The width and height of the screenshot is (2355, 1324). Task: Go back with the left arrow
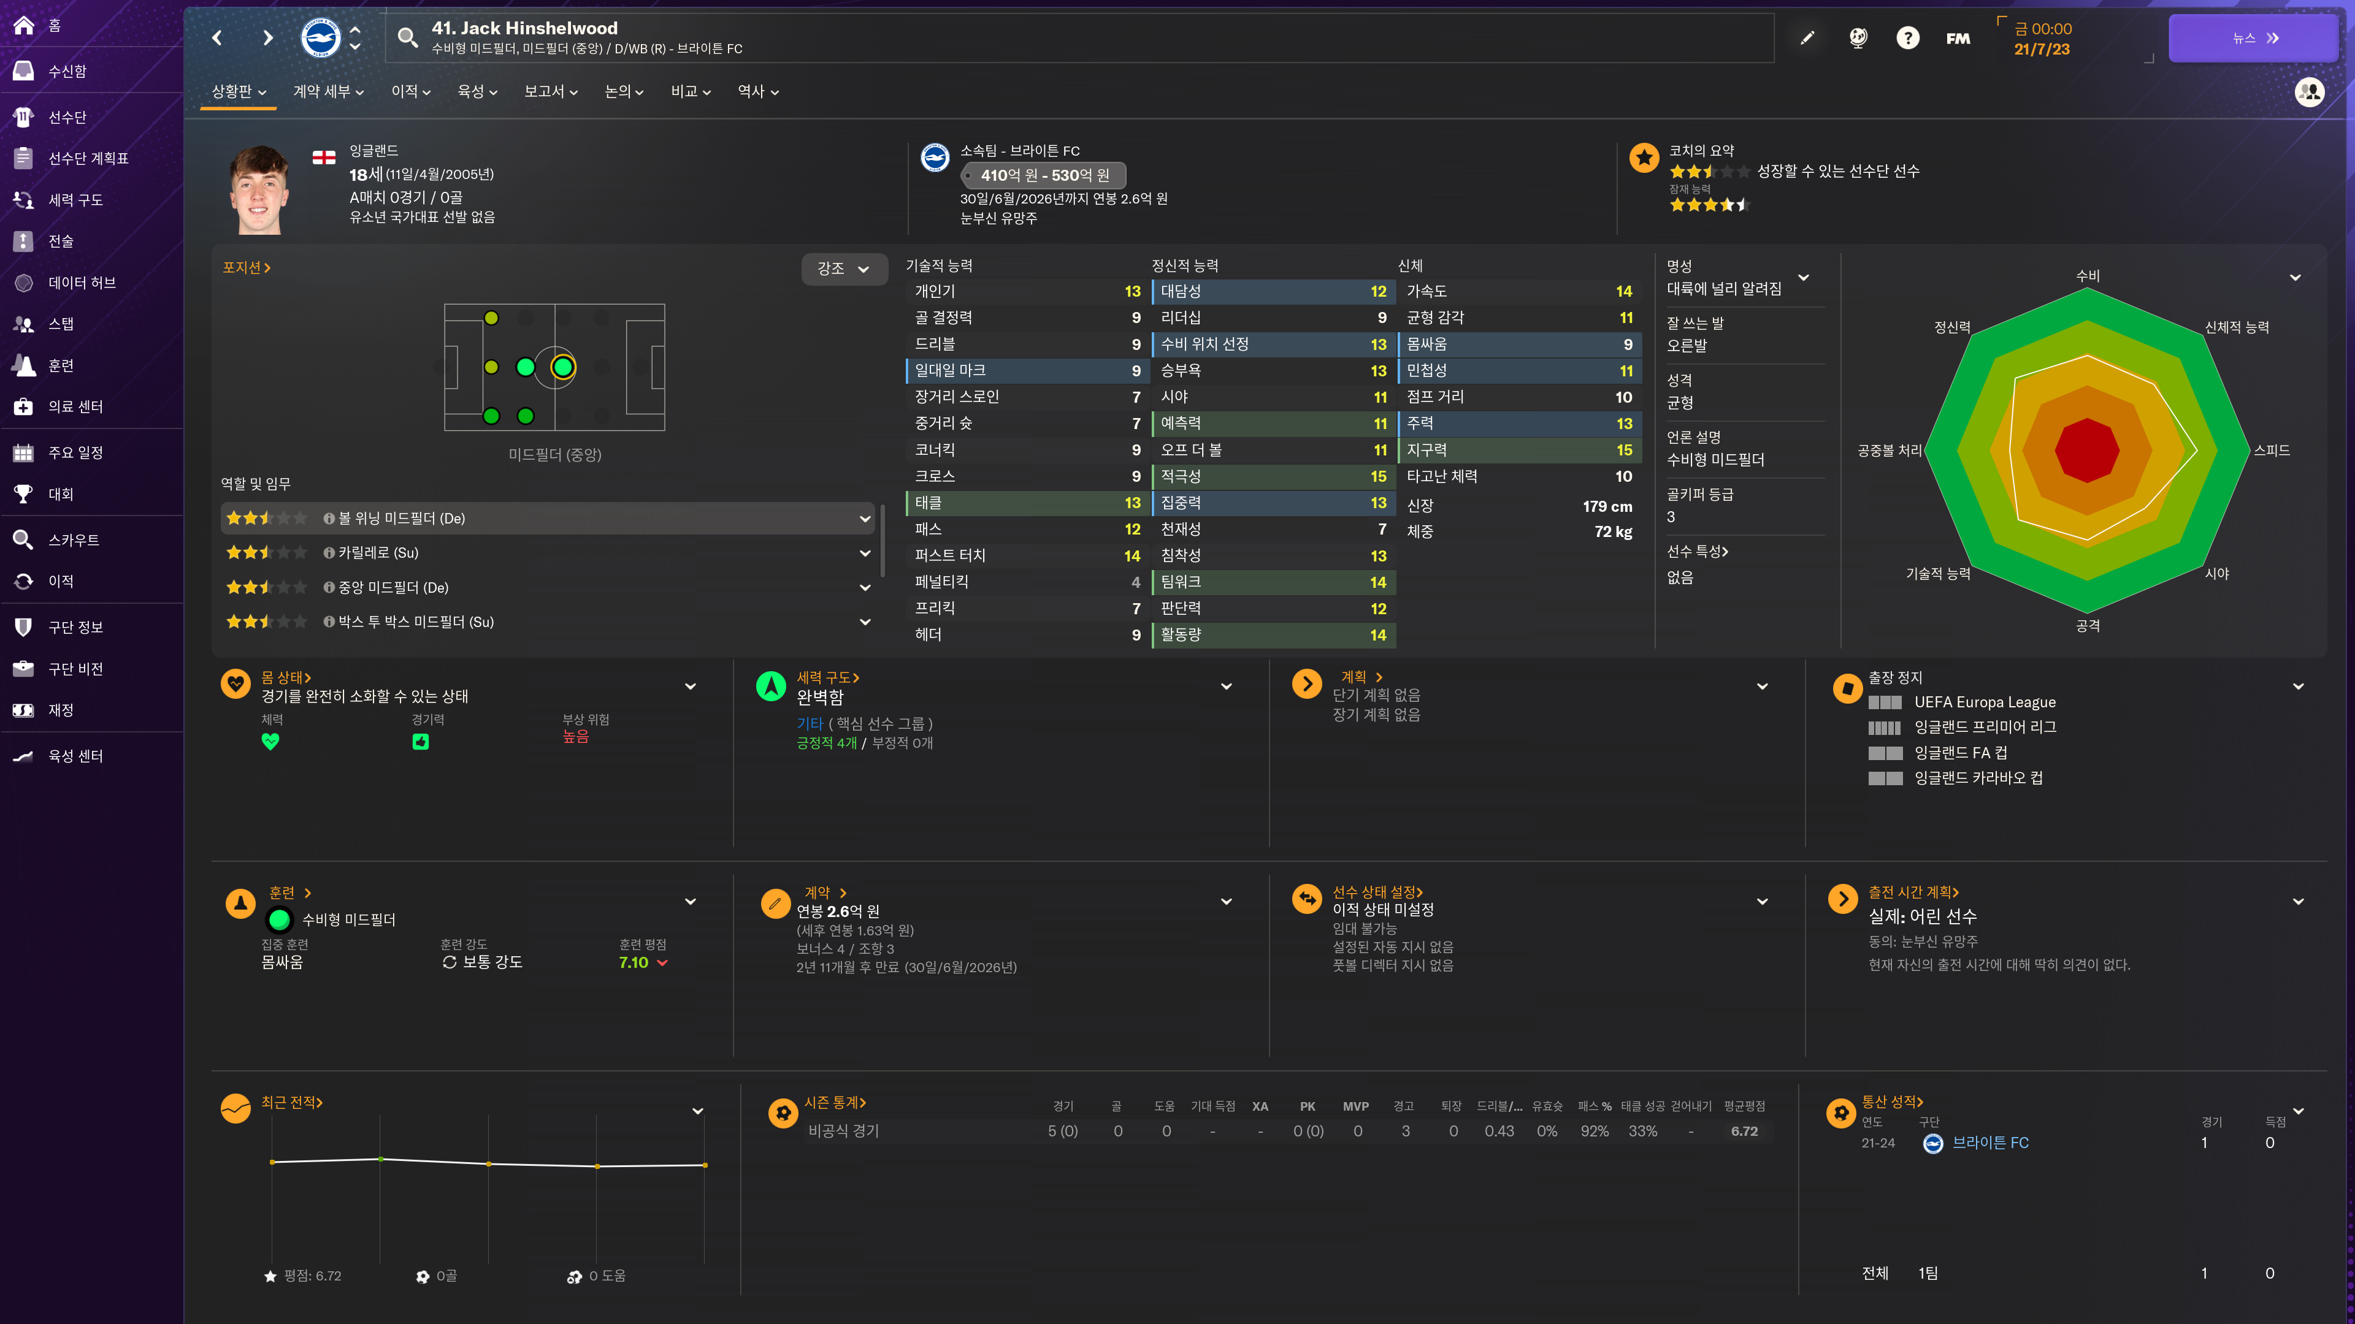pos(216,37)
